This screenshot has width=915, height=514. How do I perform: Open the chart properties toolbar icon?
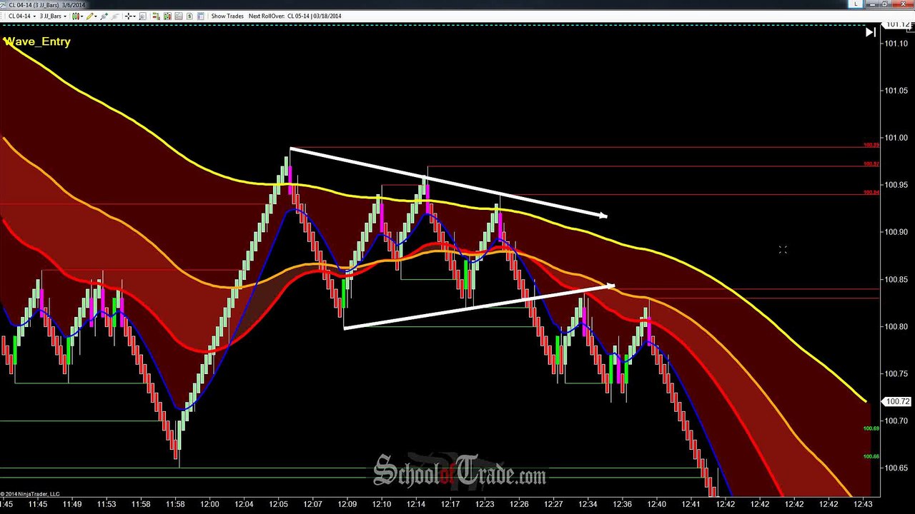200,16
